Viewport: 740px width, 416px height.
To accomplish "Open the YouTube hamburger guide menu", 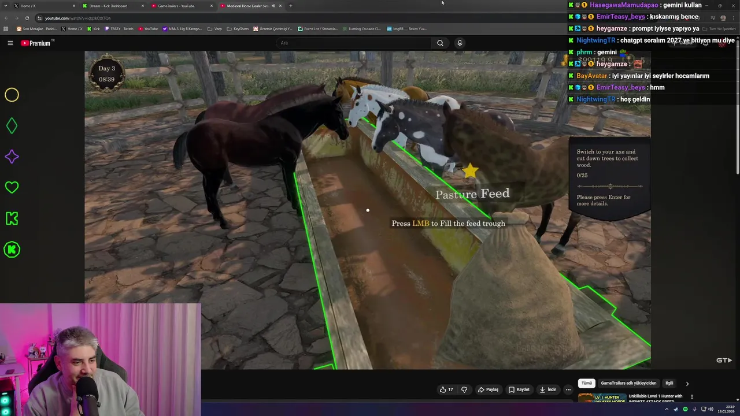I will [x=10, y=43].
